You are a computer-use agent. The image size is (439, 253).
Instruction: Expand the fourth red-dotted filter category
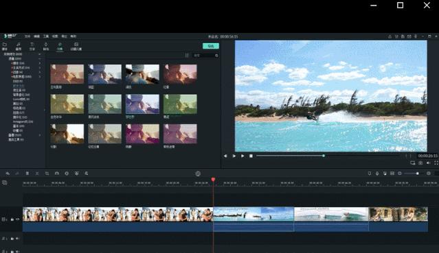[39, 76]
